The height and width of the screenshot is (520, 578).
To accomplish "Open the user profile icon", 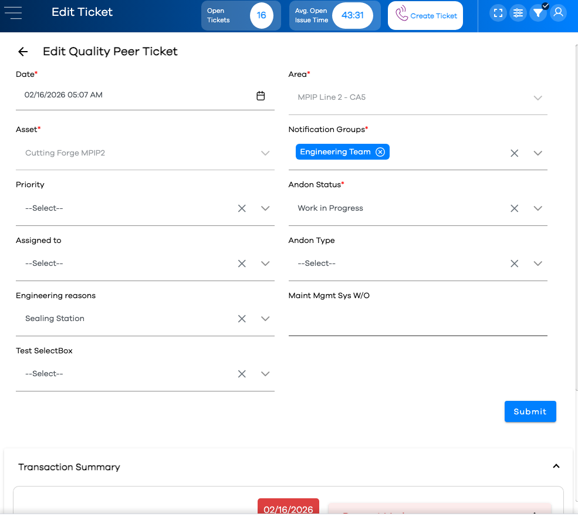I will point(558,13).
